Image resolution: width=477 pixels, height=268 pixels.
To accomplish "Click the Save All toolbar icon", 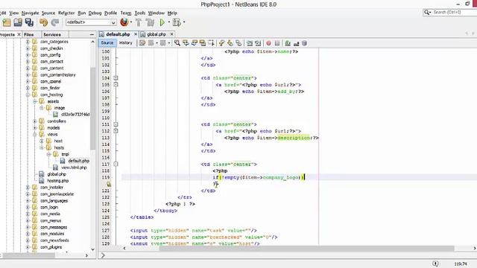I will 29,22.
